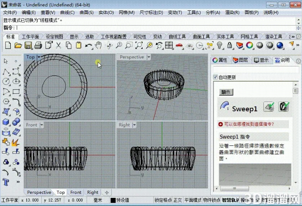Image resolution: width=302 pixels, height=206 pixels.
Task: Open a file with the folder icon
Action: click(18, 45)
